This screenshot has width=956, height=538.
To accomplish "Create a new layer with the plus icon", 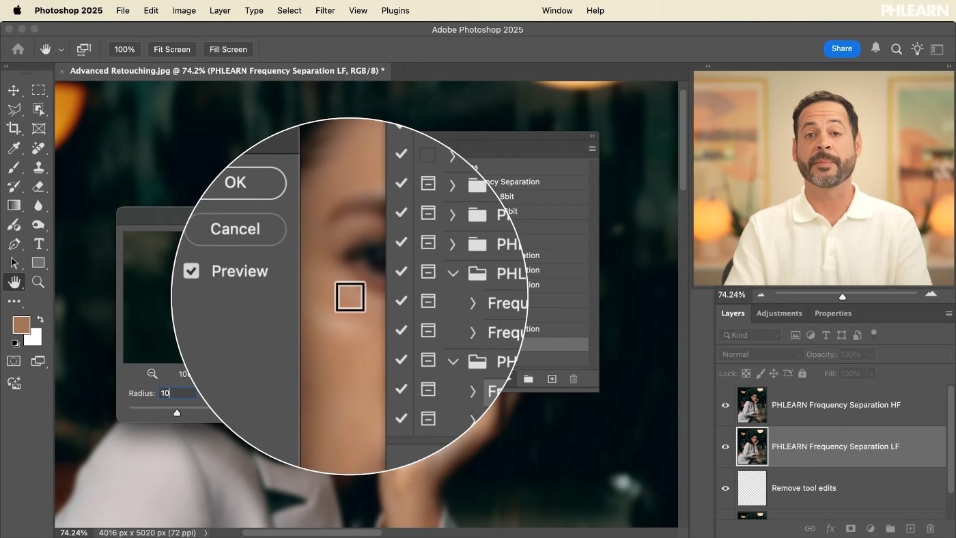I will (910, 528).
